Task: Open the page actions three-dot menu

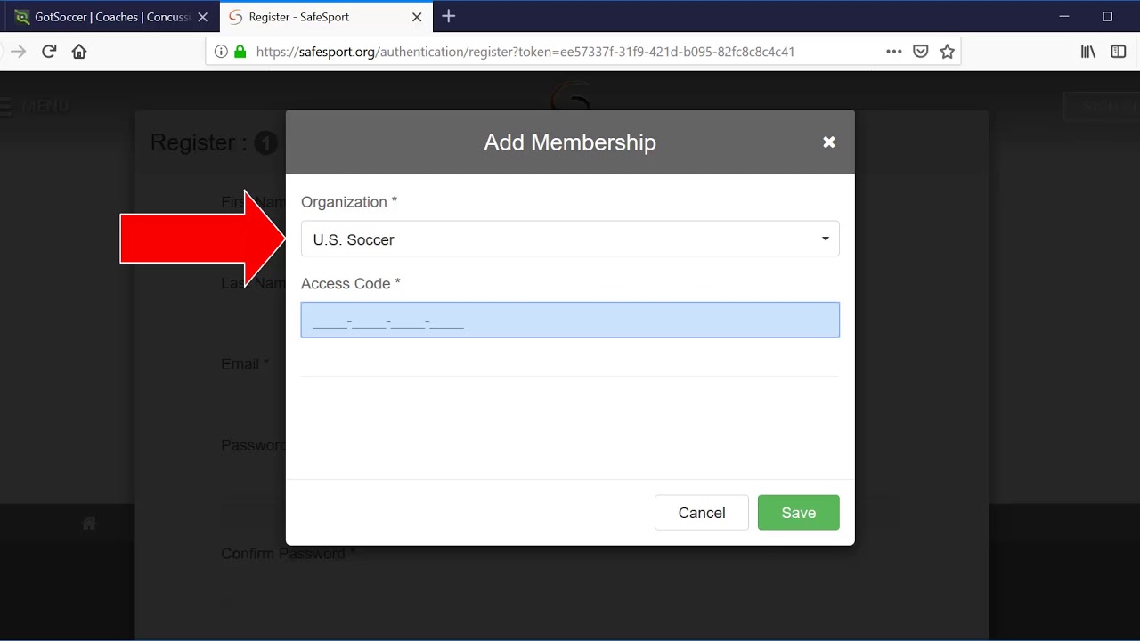Action: 894,52
